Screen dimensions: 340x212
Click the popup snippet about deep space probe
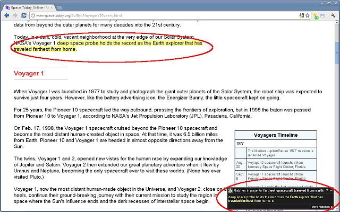(275, 199)
